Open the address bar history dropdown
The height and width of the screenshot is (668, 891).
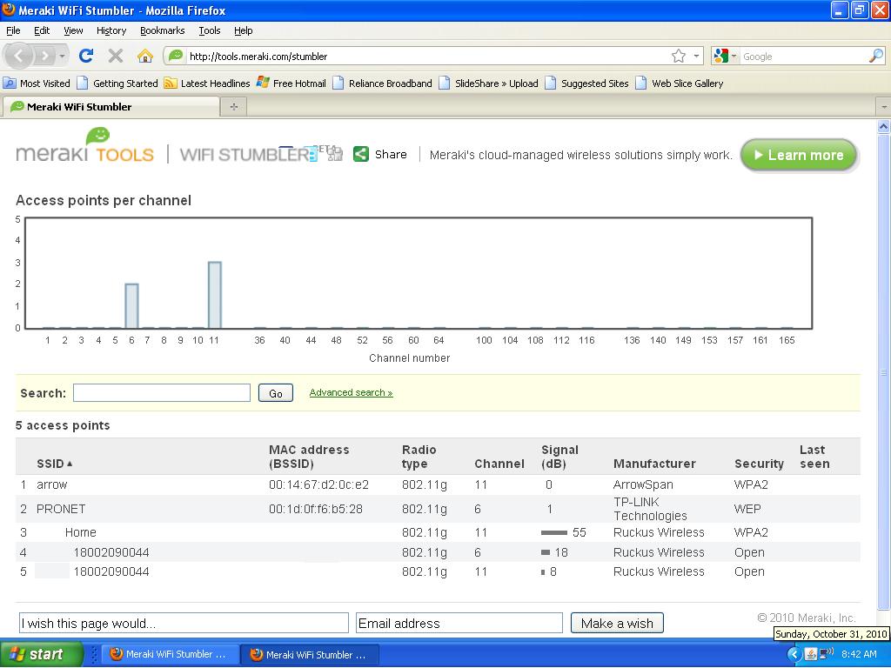coord(696,56)
